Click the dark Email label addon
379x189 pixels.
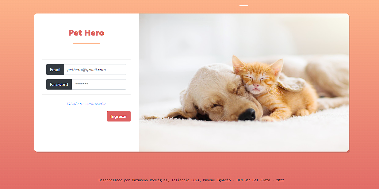55,70
